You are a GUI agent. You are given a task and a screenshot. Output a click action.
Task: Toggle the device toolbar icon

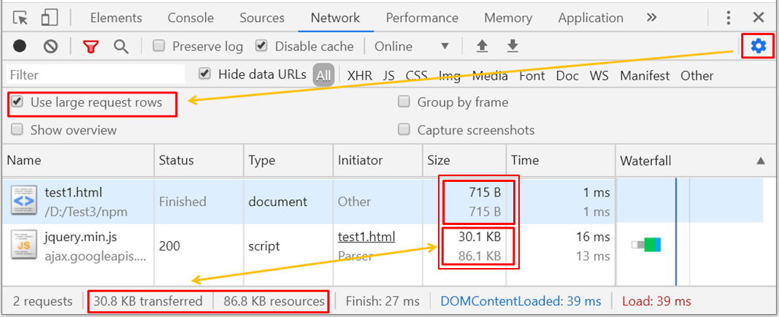click(50, 18)
